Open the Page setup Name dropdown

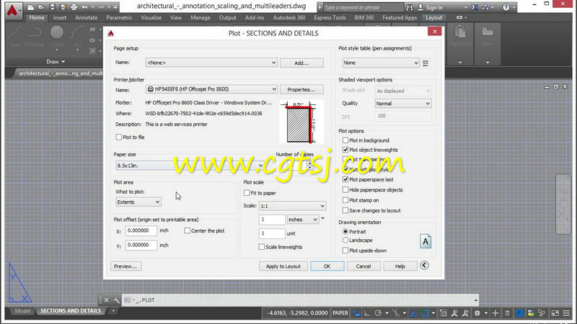coord(211,63)
